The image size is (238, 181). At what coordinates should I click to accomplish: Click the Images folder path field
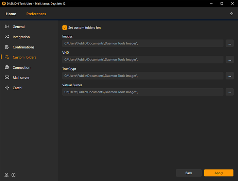coord(143,43)
